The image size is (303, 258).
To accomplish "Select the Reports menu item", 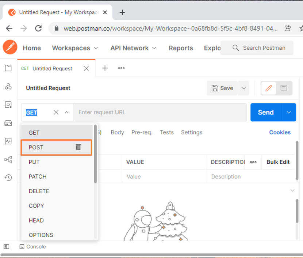I will click(x=181, y=48).
